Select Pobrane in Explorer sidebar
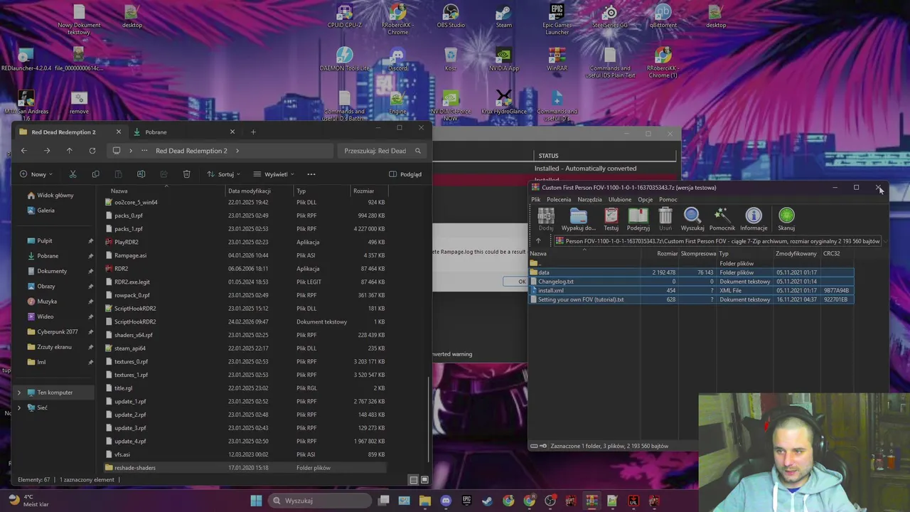 pyautogui.click(x=48, y=256)
